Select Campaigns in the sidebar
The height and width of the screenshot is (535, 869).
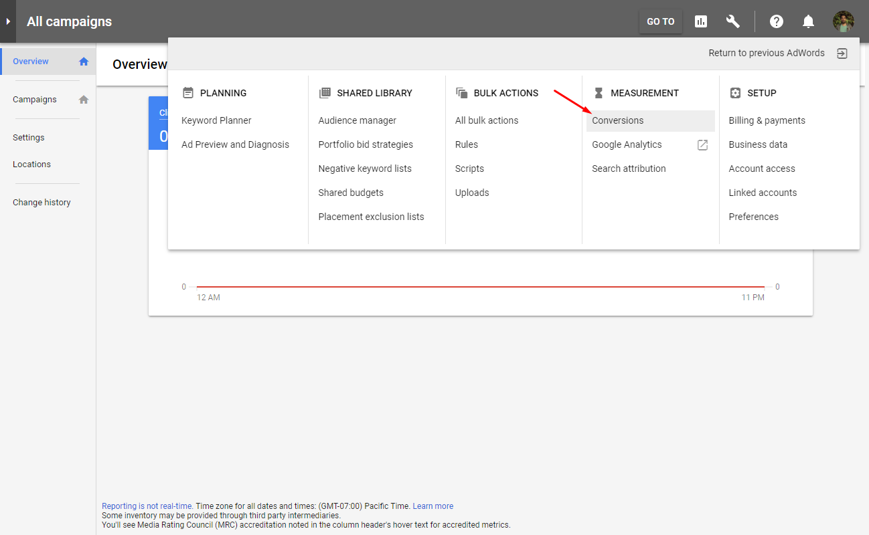(x=35, y=100)
